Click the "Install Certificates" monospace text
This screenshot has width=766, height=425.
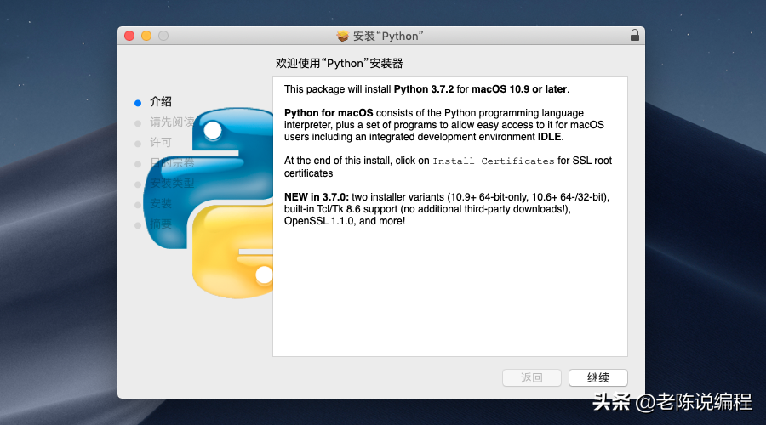click(x=494, y=161)
